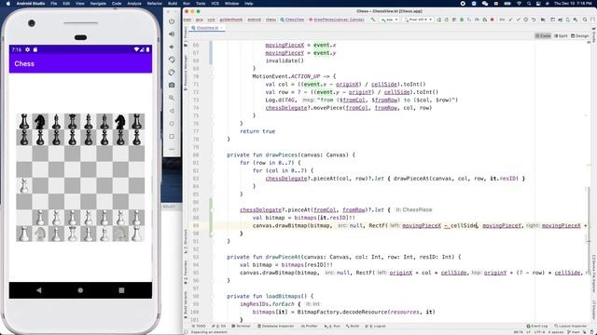
Task: Click line number 80 in the gutter
Action: tap(196, 155)
